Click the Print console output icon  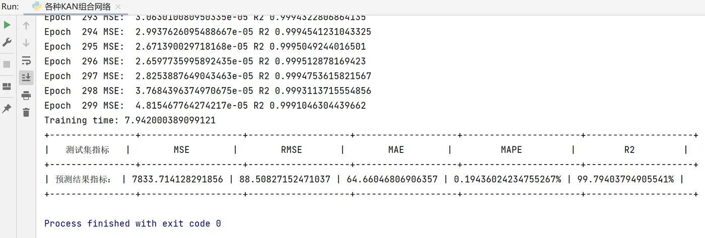(x=26, y=95)
